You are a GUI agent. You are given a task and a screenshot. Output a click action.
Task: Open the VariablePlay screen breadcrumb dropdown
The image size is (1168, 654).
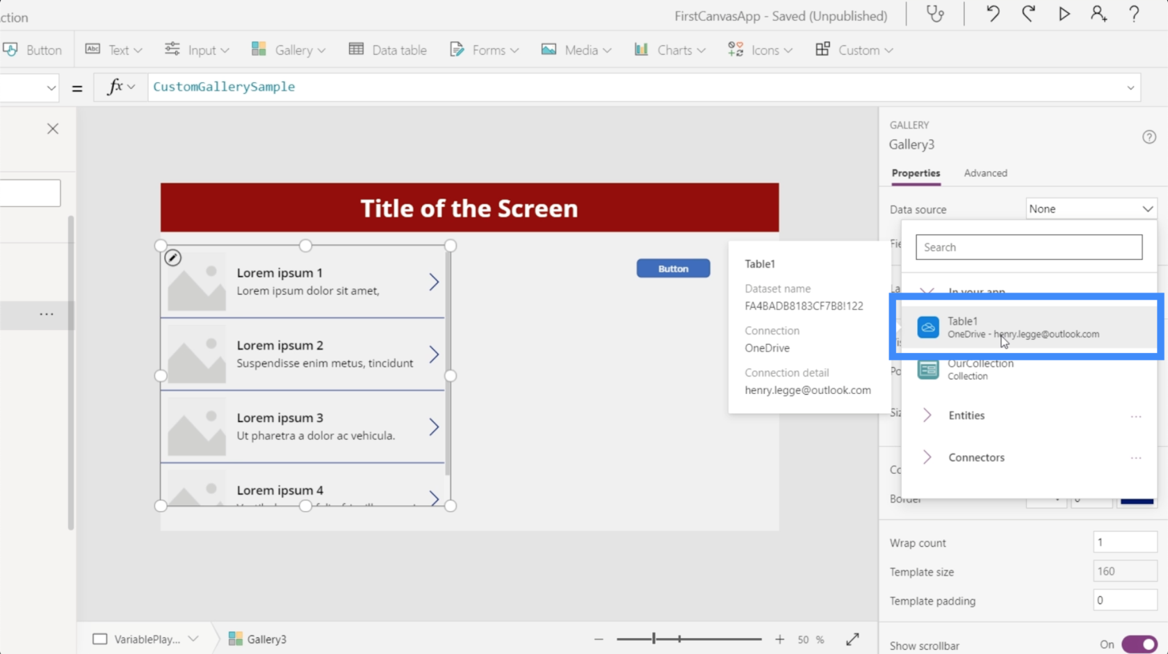tap(193, 639)
